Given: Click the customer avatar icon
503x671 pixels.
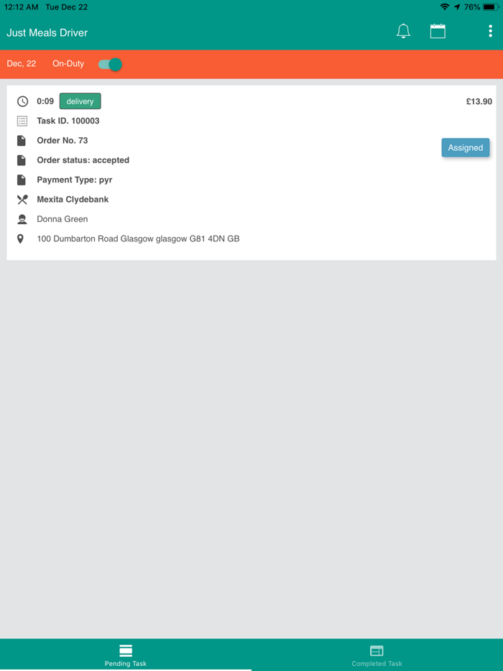Looking at the screenshot, I should [22, 219].
